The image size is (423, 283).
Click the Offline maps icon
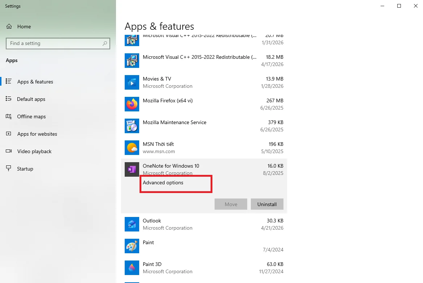(x=9, y=116)
